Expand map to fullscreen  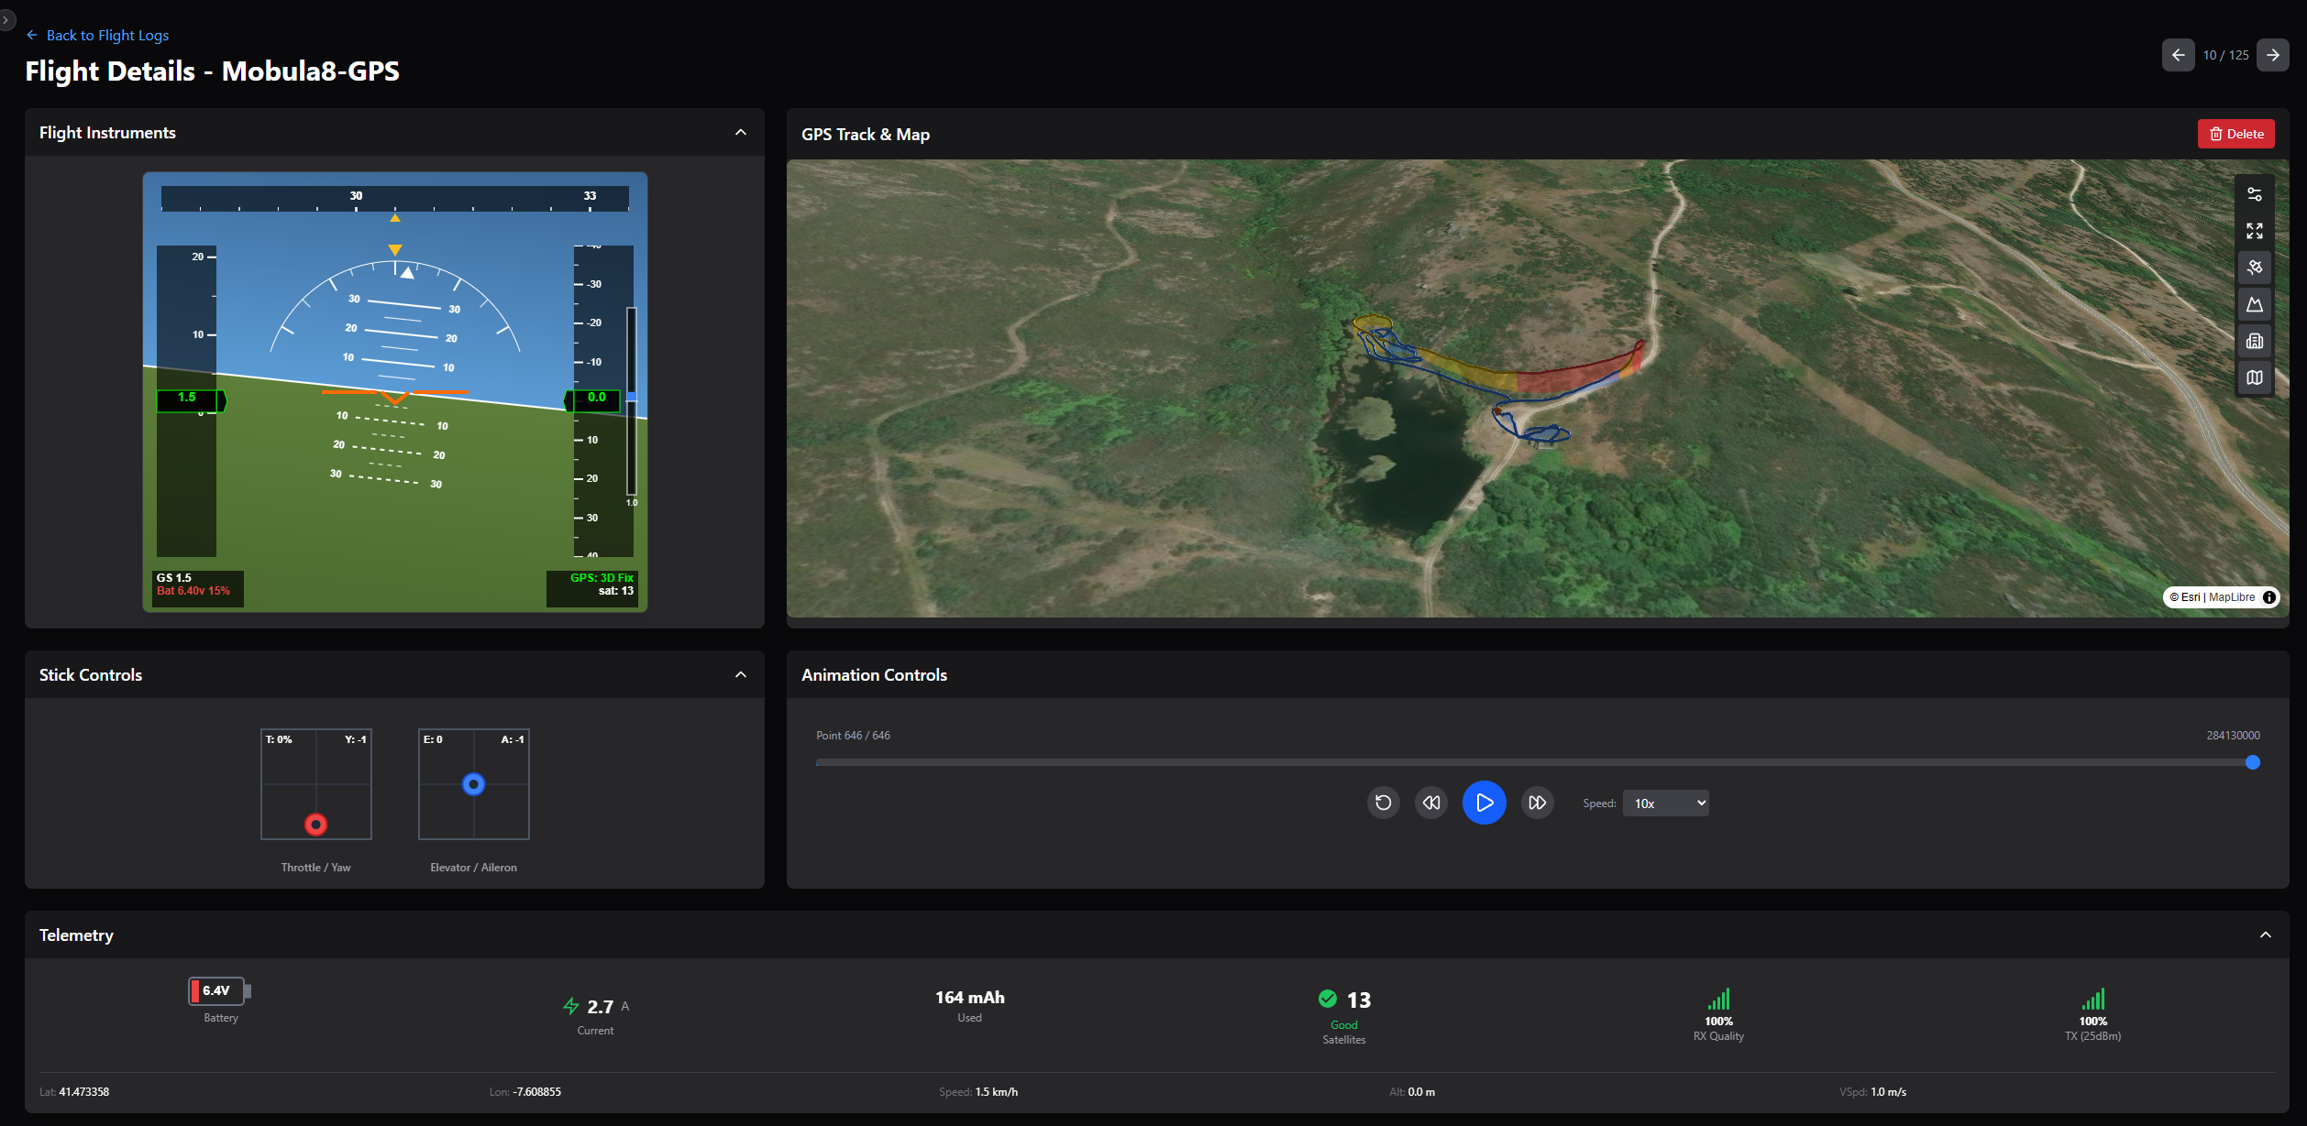2254,231
